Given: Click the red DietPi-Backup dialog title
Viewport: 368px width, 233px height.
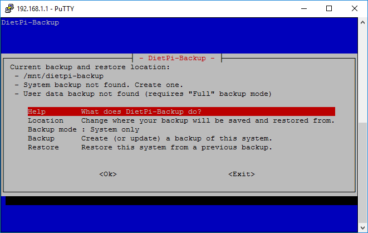Looking at the screenshot, I should [177, 58].
